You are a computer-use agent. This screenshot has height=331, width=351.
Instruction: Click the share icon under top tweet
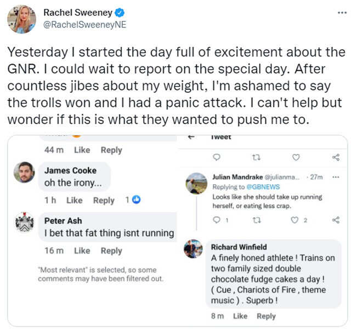pyautogui.click(x=336, y=157)
